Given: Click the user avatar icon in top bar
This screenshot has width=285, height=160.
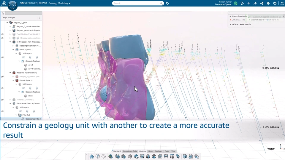Looking at the screenshot, I should click(x=235, y=3).
